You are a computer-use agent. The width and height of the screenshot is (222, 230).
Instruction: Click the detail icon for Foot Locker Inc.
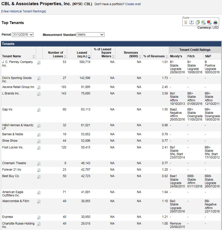click(39, 148)
